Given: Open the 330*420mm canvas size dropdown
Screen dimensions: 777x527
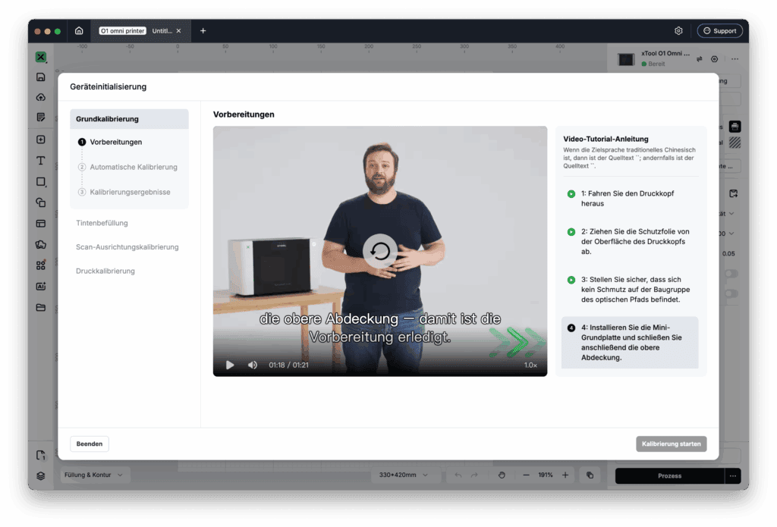Looking at the screenshot, I should 403,475.
